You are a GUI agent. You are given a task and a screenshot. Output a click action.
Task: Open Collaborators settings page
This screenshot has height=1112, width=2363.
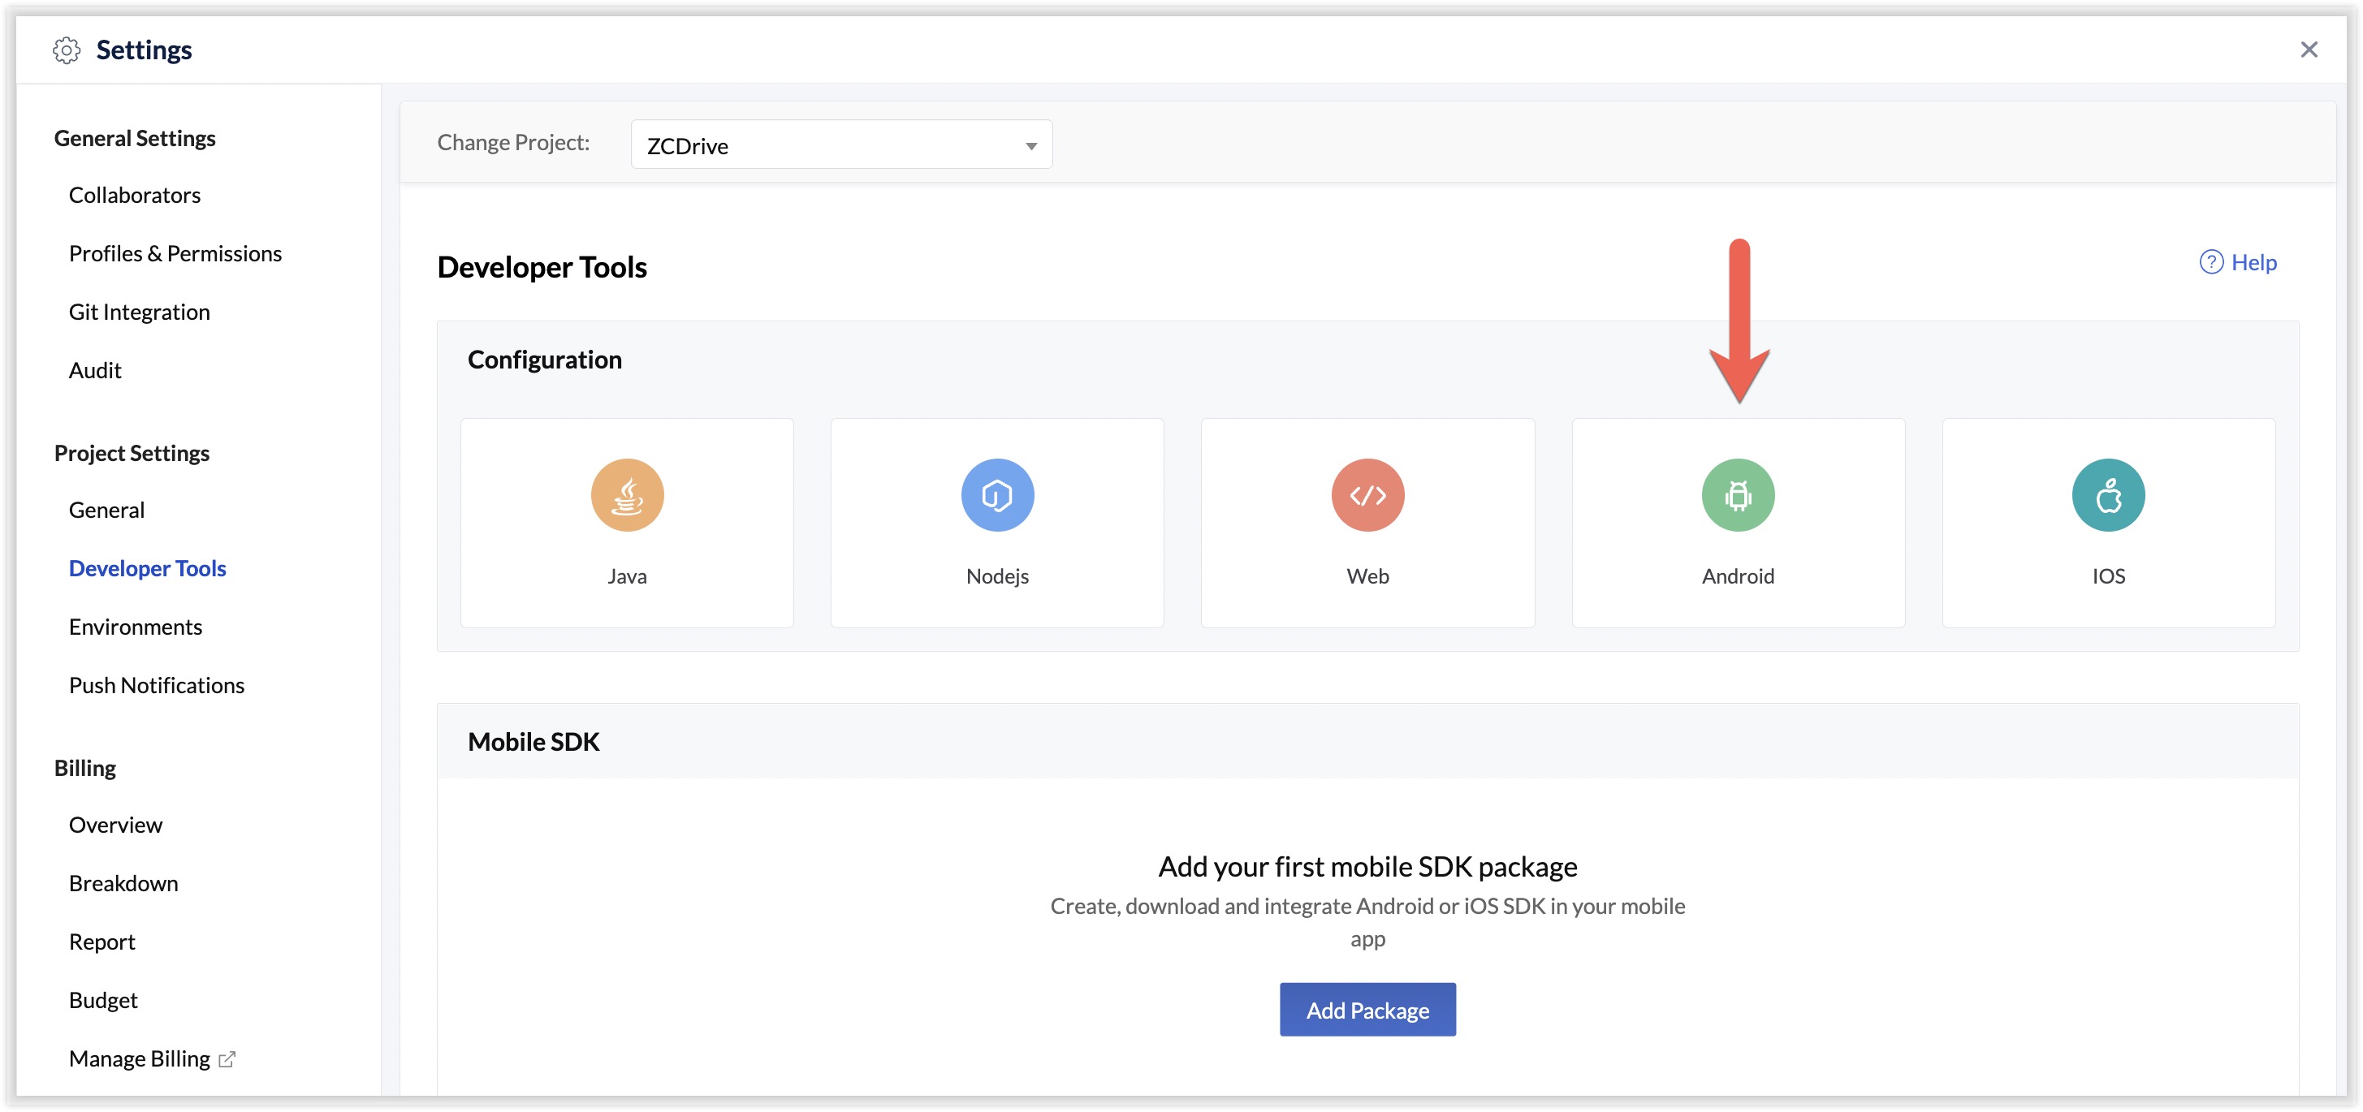pyautogui.click(x=135, y=196)
